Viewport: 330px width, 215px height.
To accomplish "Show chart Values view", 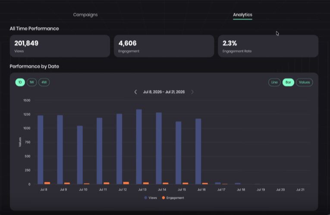I will pyautogui.click(x=304, y=82).
